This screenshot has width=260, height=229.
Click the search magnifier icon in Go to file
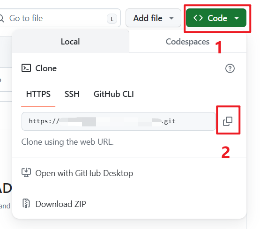[x=2, y=18]
